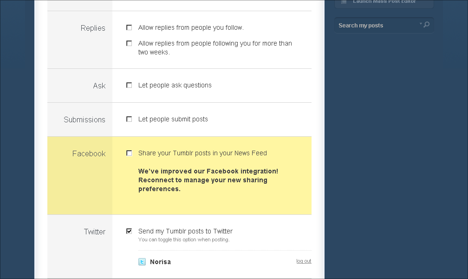
Task: Click the Twitter bird icon beside Norisa
Action: 142,262
